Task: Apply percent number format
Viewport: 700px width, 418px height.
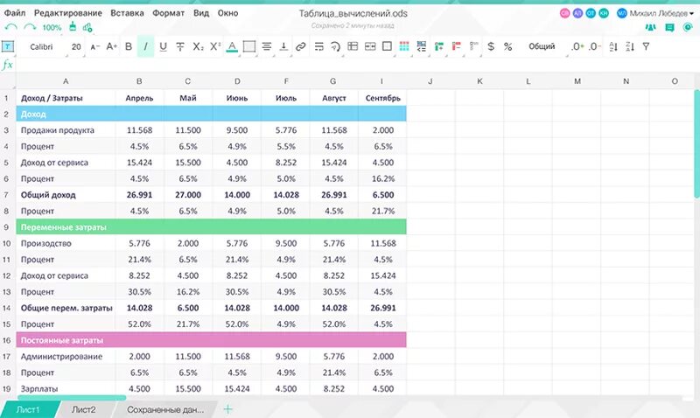Action: (x=508, y=46)
